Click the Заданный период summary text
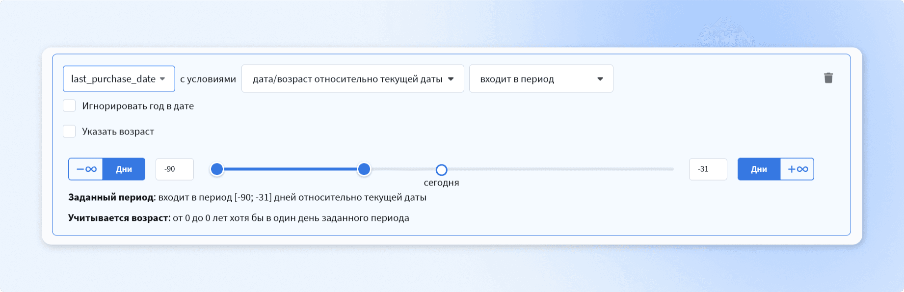The height and width of the screenshot is (292, 904). [x=247, y=197]
